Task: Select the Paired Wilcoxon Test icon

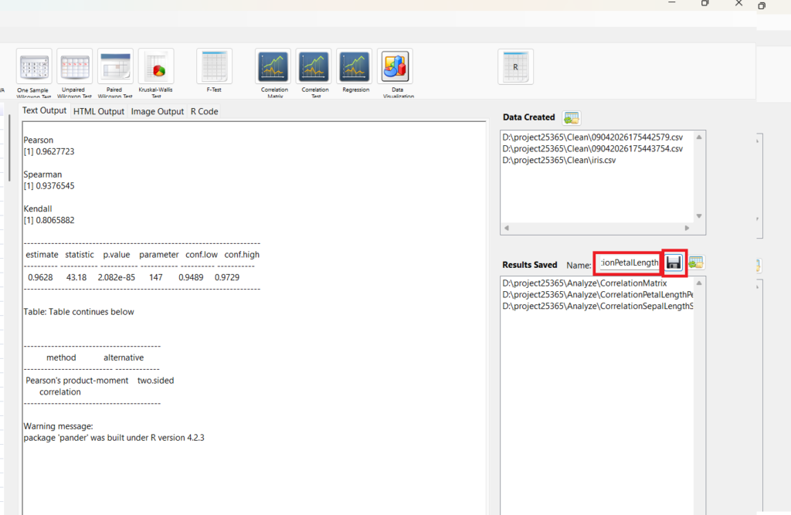Action: (115, 67)
